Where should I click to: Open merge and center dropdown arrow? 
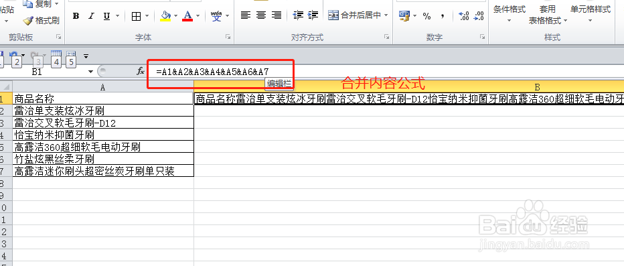coord(386,15)
